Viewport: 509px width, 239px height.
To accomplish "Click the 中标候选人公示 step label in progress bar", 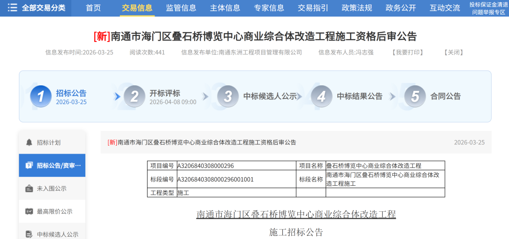I will 270,97.
